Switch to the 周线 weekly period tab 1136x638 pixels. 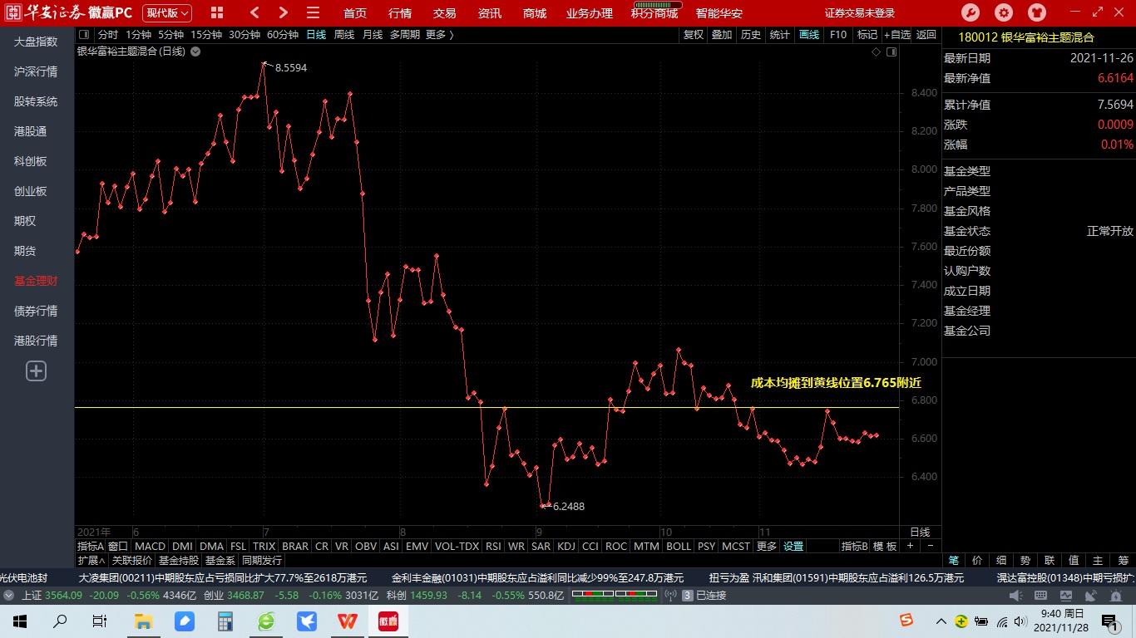pos(344,35)
